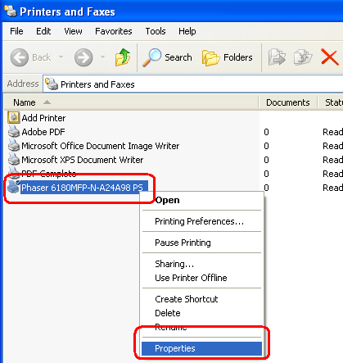Click the Microsoft XPS Document Writer icon

14,159
